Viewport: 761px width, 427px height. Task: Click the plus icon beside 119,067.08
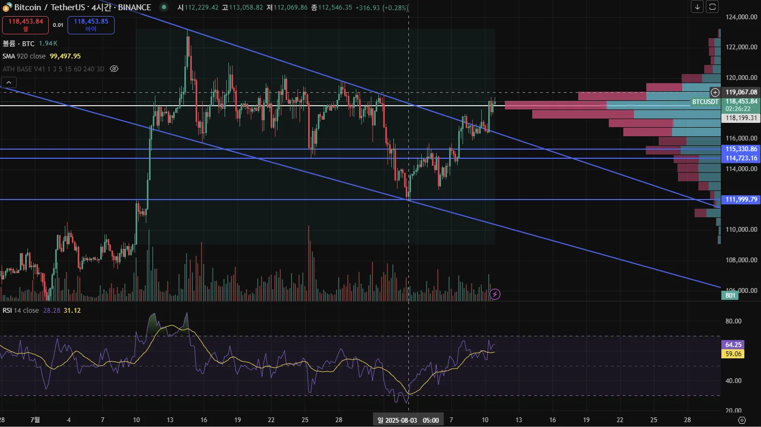pyautogui.click(x=715, y=92)
